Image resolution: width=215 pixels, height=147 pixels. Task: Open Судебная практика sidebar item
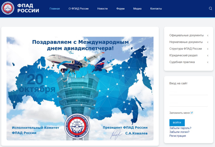point(182,62)
